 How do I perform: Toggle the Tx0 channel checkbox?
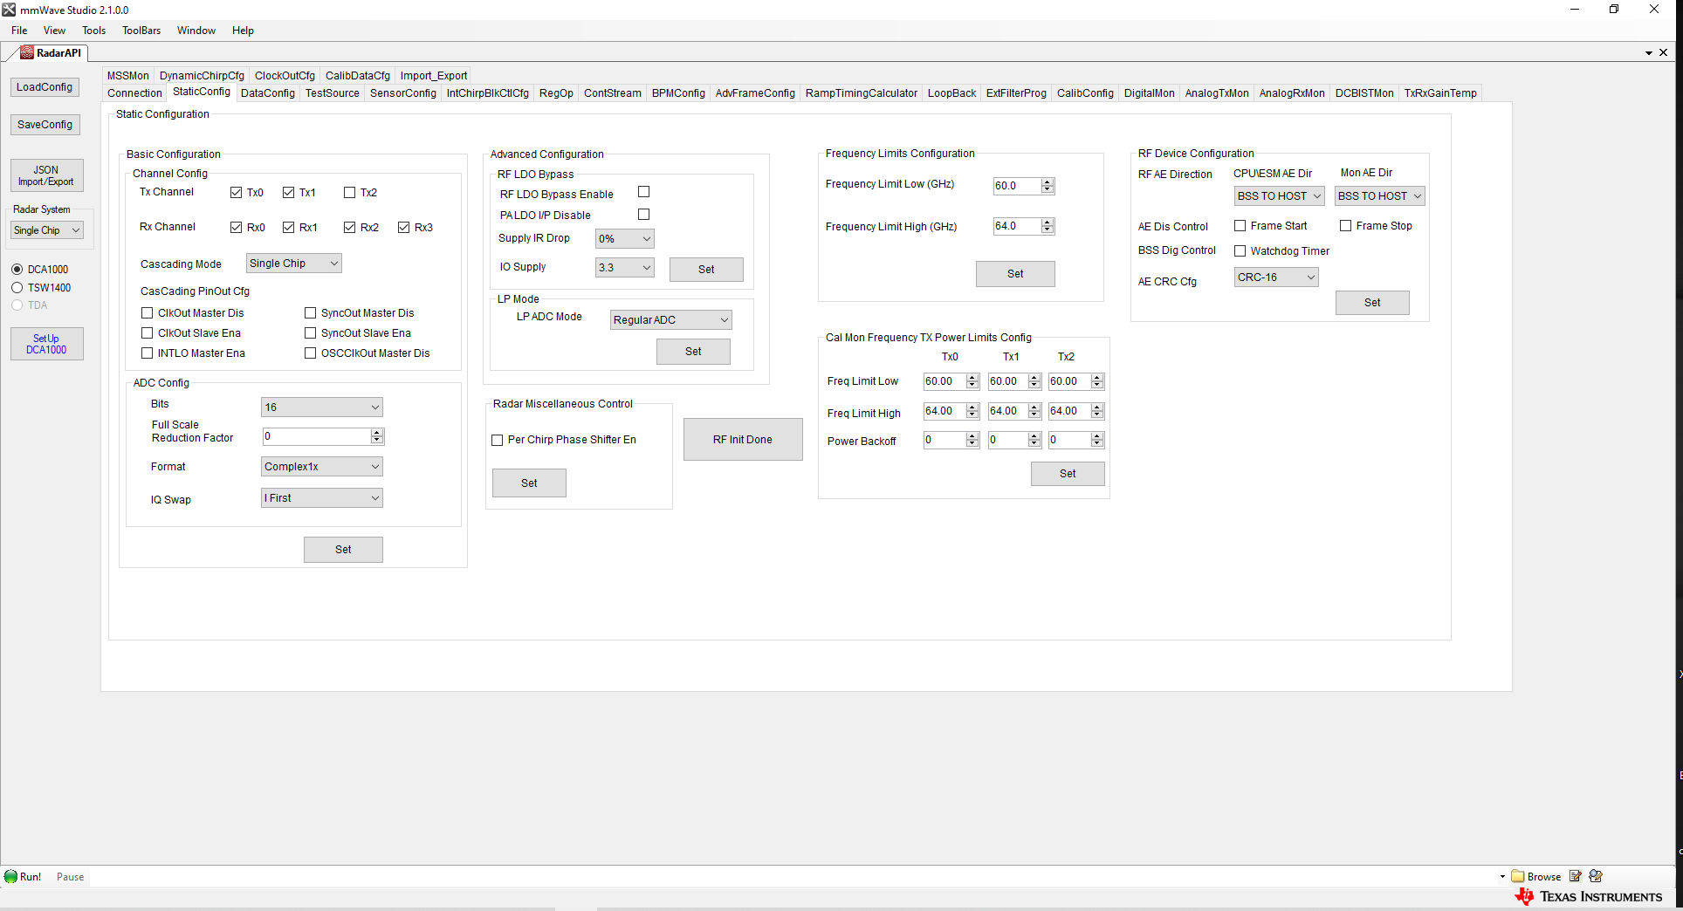pos(236,193)
